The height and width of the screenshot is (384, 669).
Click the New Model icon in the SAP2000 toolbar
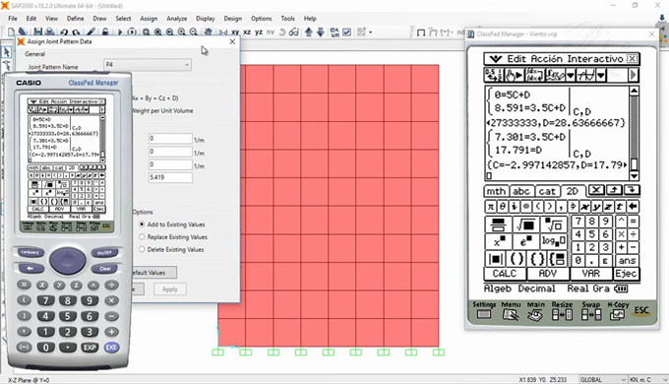pos(11,32)
